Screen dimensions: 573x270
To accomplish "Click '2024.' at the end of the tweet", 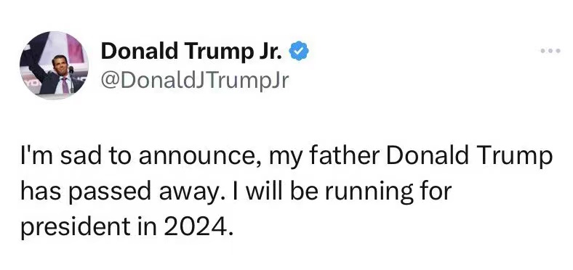I will [198, 227].
